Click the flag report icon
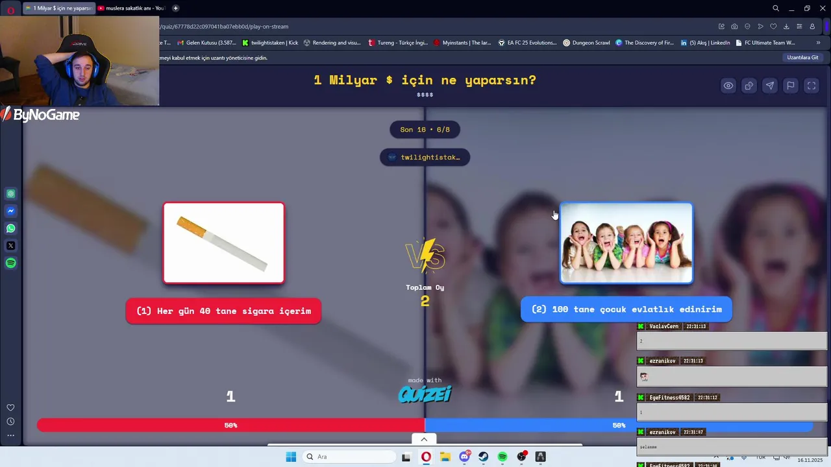831x467 pixels. click(791, 86)
